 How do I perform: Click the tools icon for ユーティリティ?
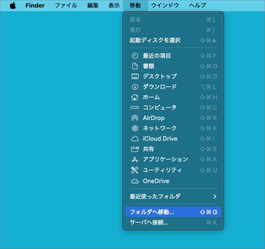[135, 170]
